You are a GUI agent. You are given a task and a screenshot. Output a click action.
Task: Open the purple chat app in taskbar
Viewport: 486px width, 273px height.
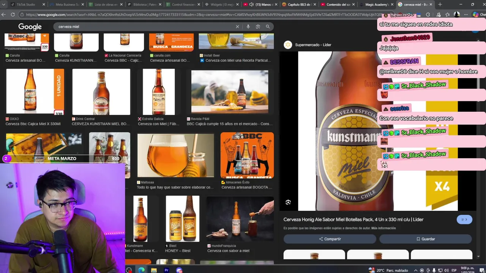[179, 270]
